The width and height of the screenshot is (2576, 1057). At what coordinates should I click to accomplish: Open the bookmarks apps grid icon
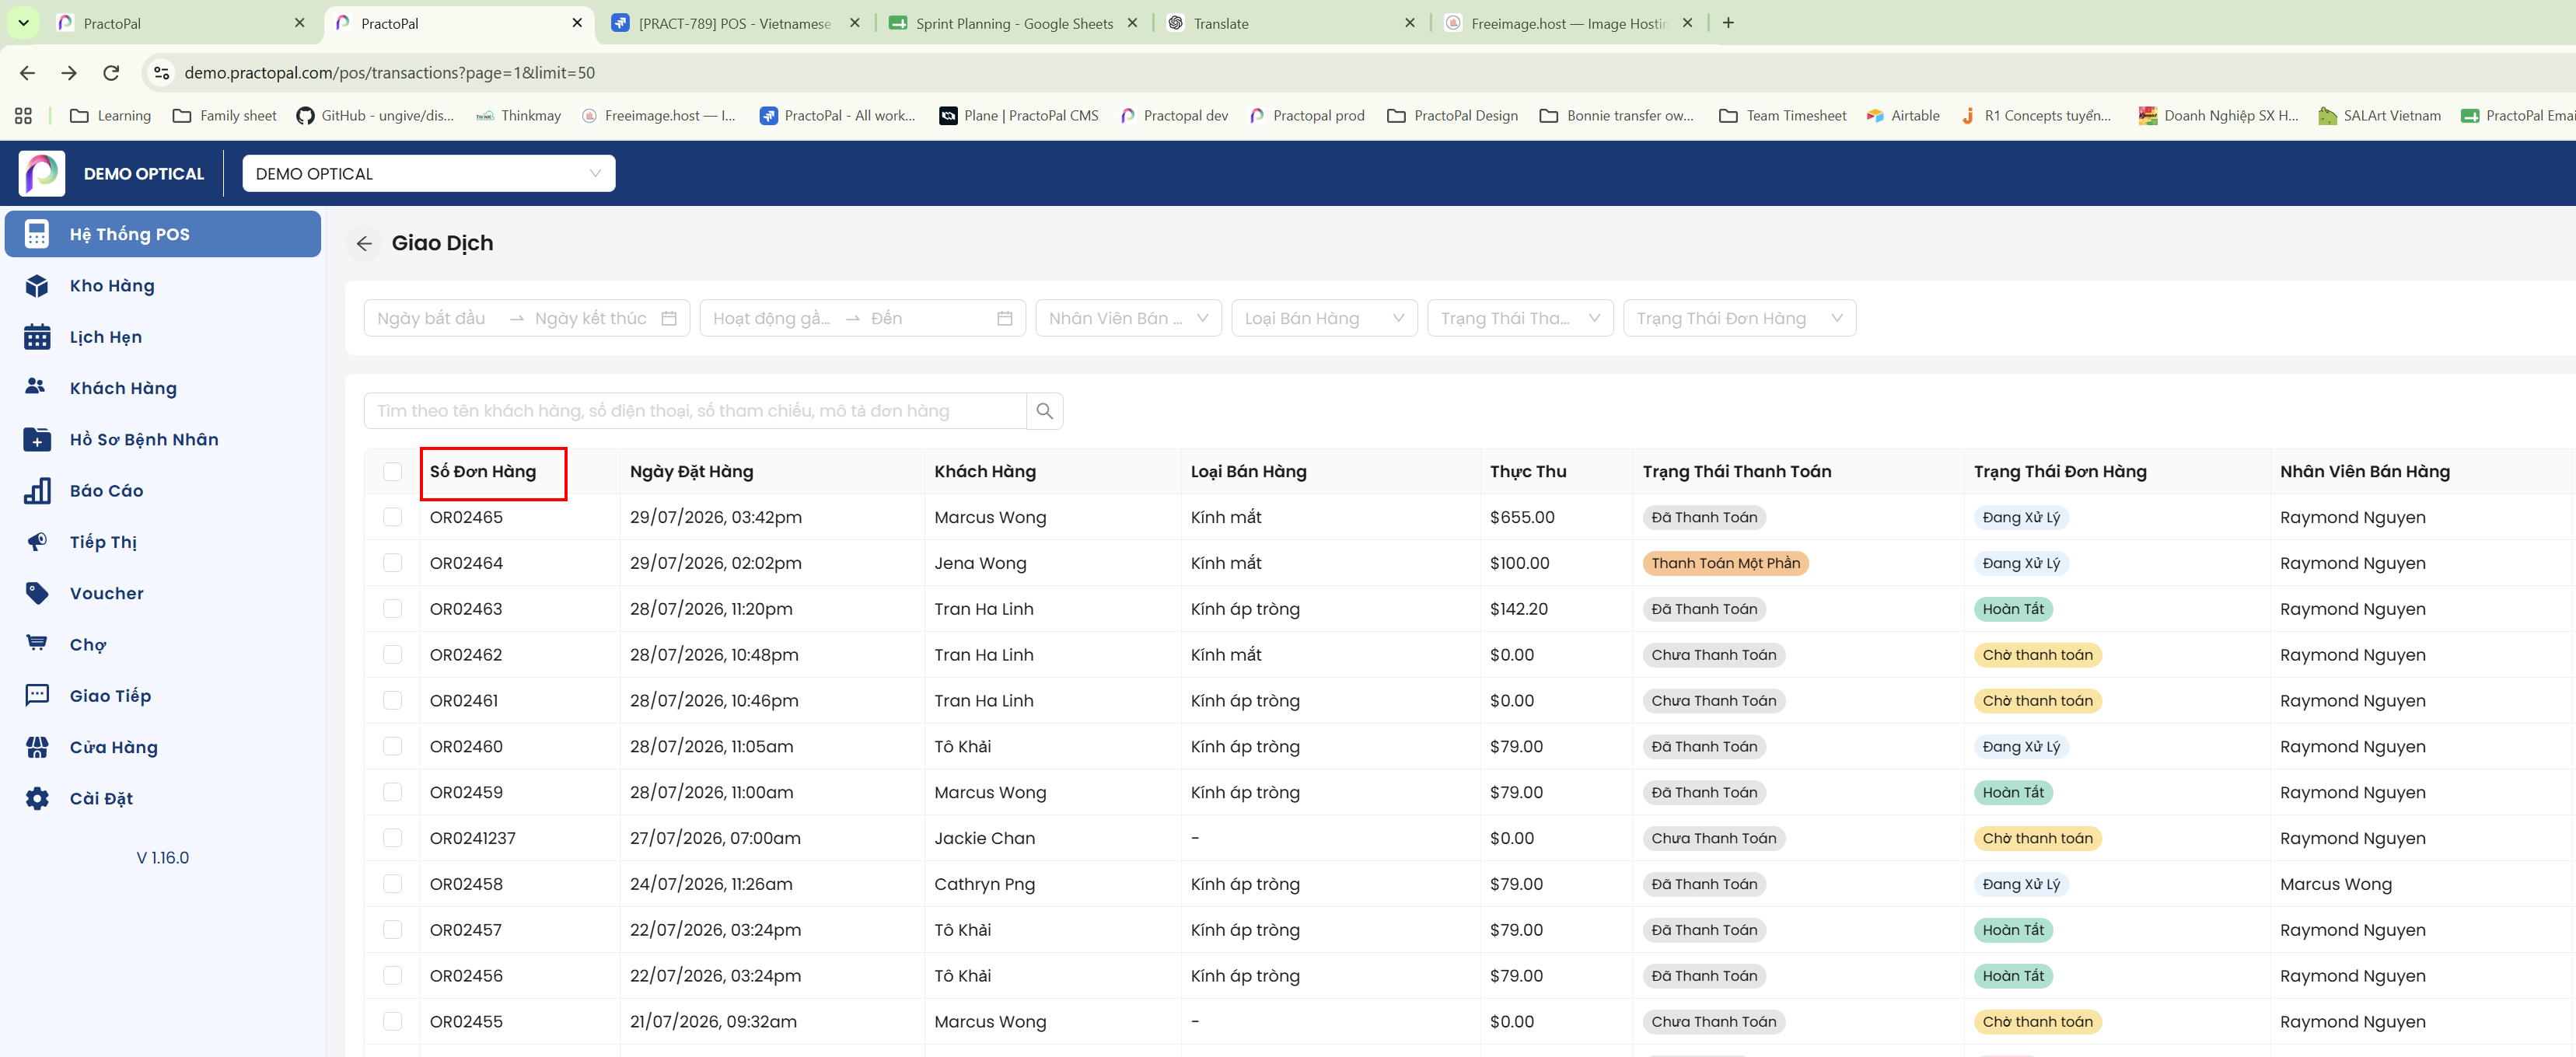pos(24,116)
